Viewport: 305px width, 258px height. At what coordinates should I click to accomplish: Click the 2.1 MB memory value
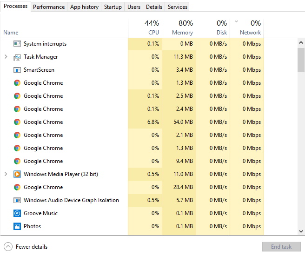[185, 135]
